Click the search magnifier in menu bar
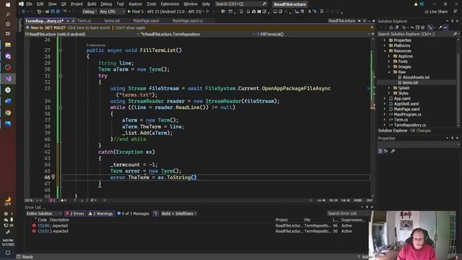Image resolution: width=462 pixels, height=260 pixels. tap(264, 4)
